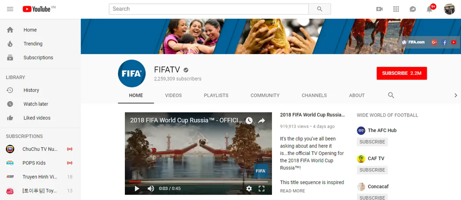
Task: Enter fullscreen on the video
Action: point(262,188)
